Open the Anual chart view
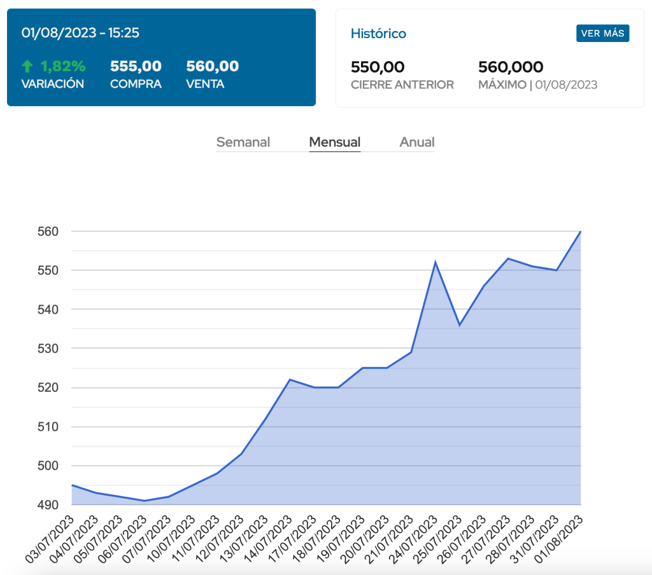The height and width of the screenshot is (575, 652). (416, 142)
